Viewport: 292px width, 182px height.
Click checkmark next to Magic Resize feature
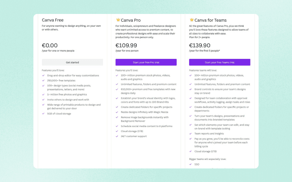tap(117, 112)
